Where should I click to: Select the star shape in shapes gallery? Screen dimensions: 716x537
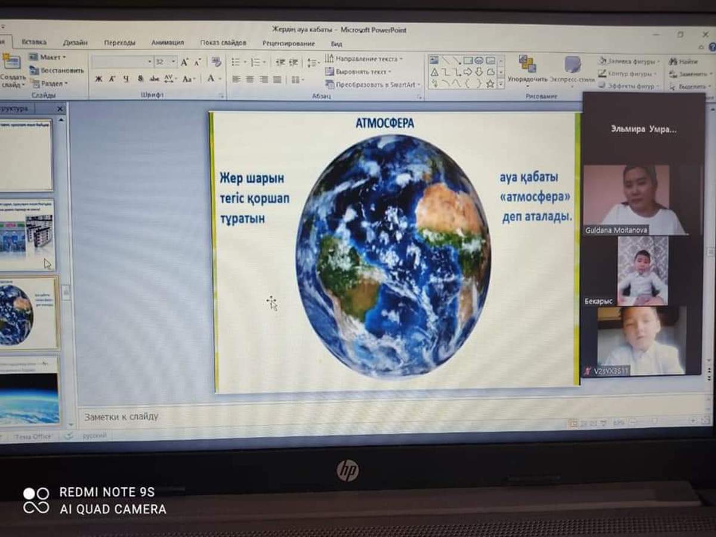(490, 84)
